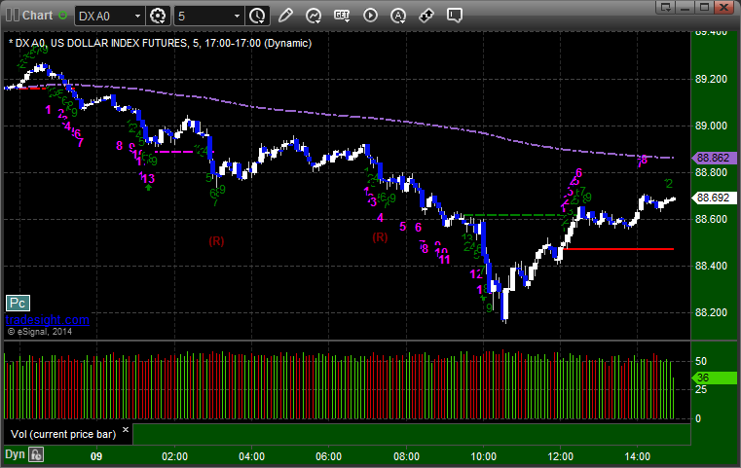Click the 88.200 price axis label
741x468 pixels.
[x=711, y=313]
